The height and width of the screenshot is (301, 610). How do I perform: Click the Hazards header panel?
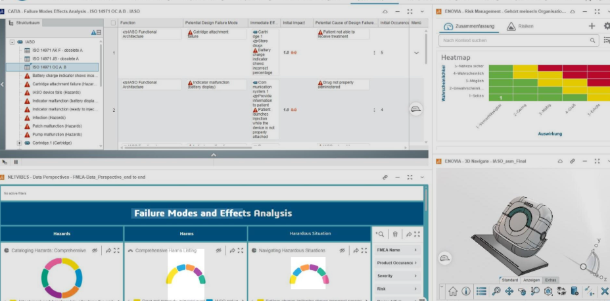[62, 234]
